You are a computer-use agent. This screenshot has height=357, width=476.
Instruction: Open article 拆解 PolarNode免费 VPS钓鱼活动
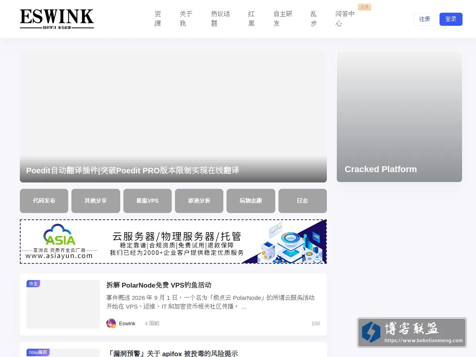pos(159,285)
